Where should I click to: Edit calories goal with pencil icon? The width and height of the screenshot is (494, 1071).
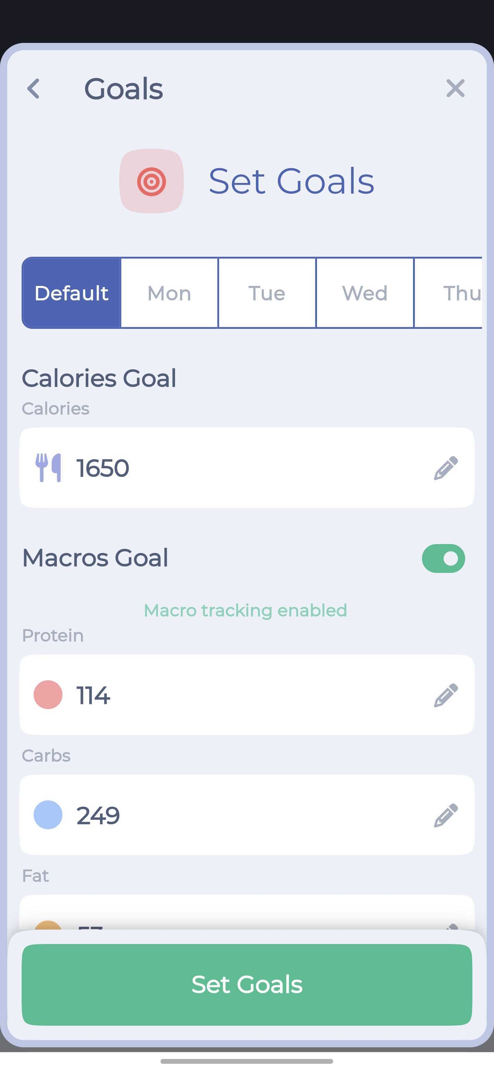tap(445, 468)
